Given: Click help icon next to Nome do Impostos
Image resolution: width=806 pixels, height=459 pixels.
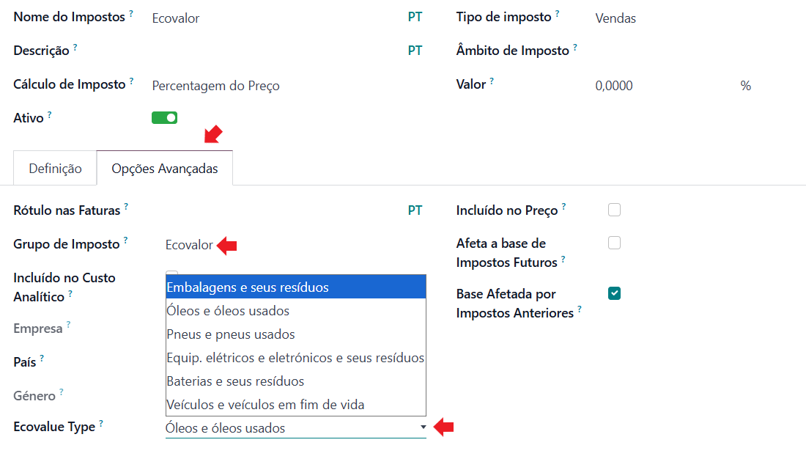Looking at the screenshot, I should (131, 14).
